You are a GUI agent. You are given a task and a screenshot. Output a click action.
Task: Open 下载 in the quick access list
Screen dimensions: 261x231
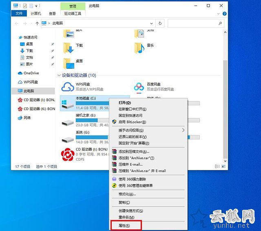coord(27,50)
